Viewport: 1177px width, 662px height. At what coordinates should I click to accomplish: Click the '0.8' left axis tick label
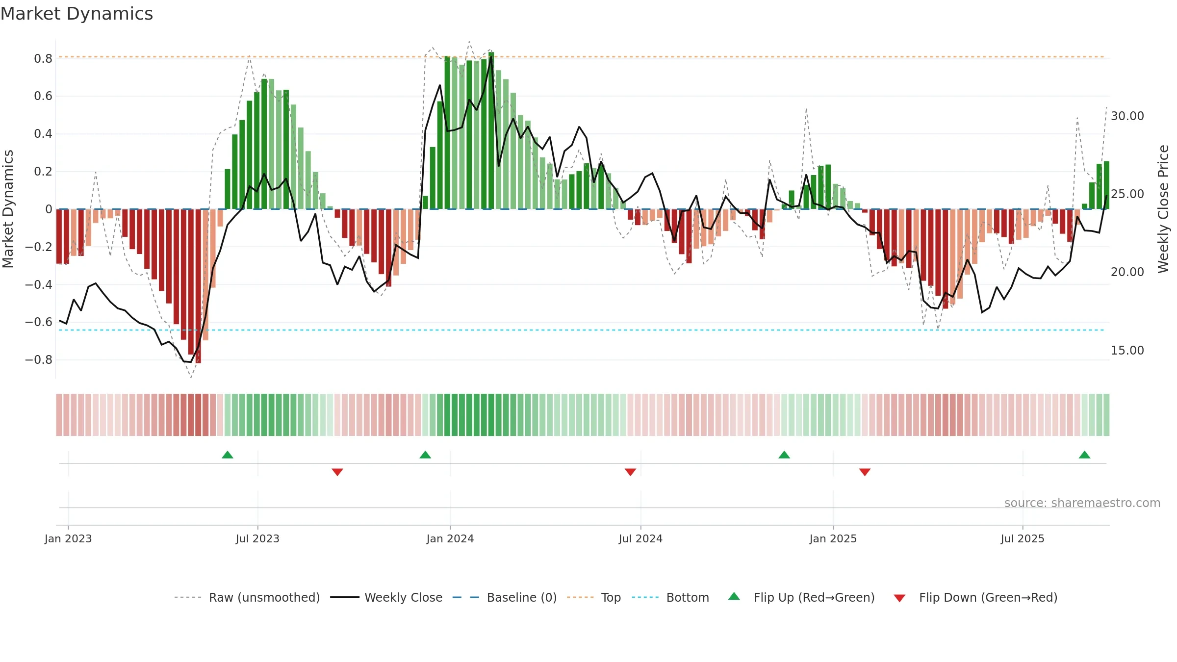coord(43,59)
